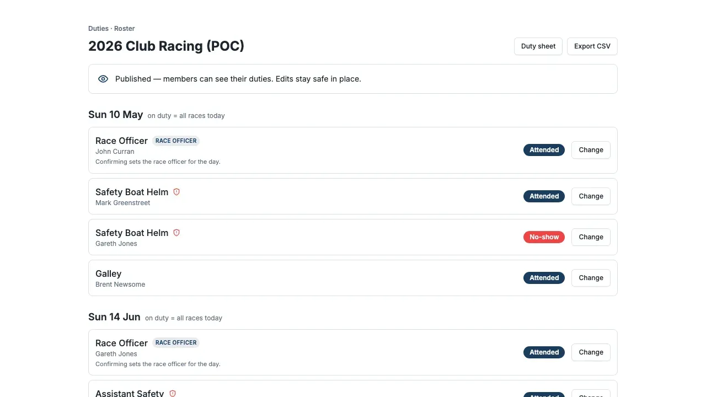Click shield icon beside Mark Greenstreet's Safety Boat Helm
The width and height of the screenshot is (706, 397).
[176, 192]
